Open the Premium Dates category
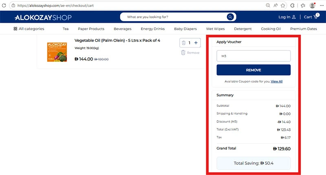The width and height of the screenshot is (326, 175). 304,29
